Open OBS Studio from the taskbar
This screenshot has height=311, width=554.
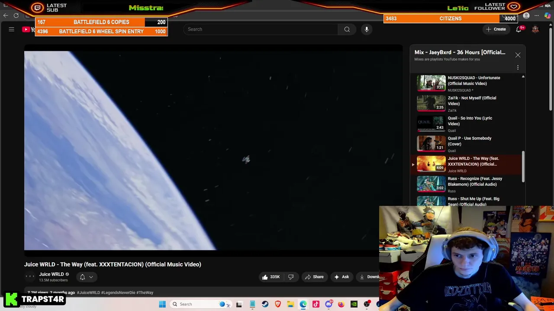pos(367,304)
